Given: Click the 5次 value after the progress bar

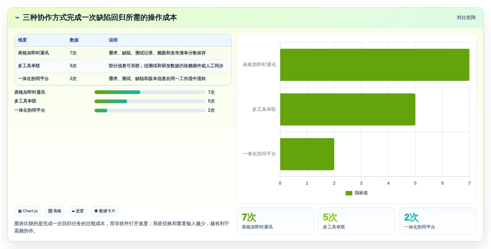Looking at the screenshot, I should (x=211, y=101).
